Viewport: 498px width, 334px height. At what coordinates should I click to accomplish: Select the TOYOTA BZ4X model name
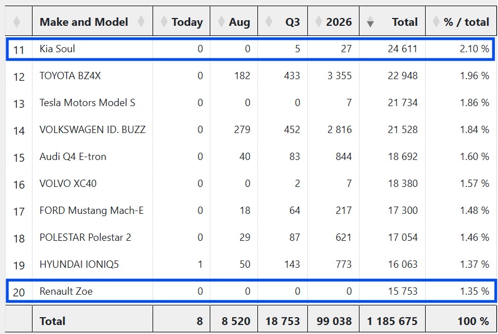pyautogui.click(x=70, y=76)
